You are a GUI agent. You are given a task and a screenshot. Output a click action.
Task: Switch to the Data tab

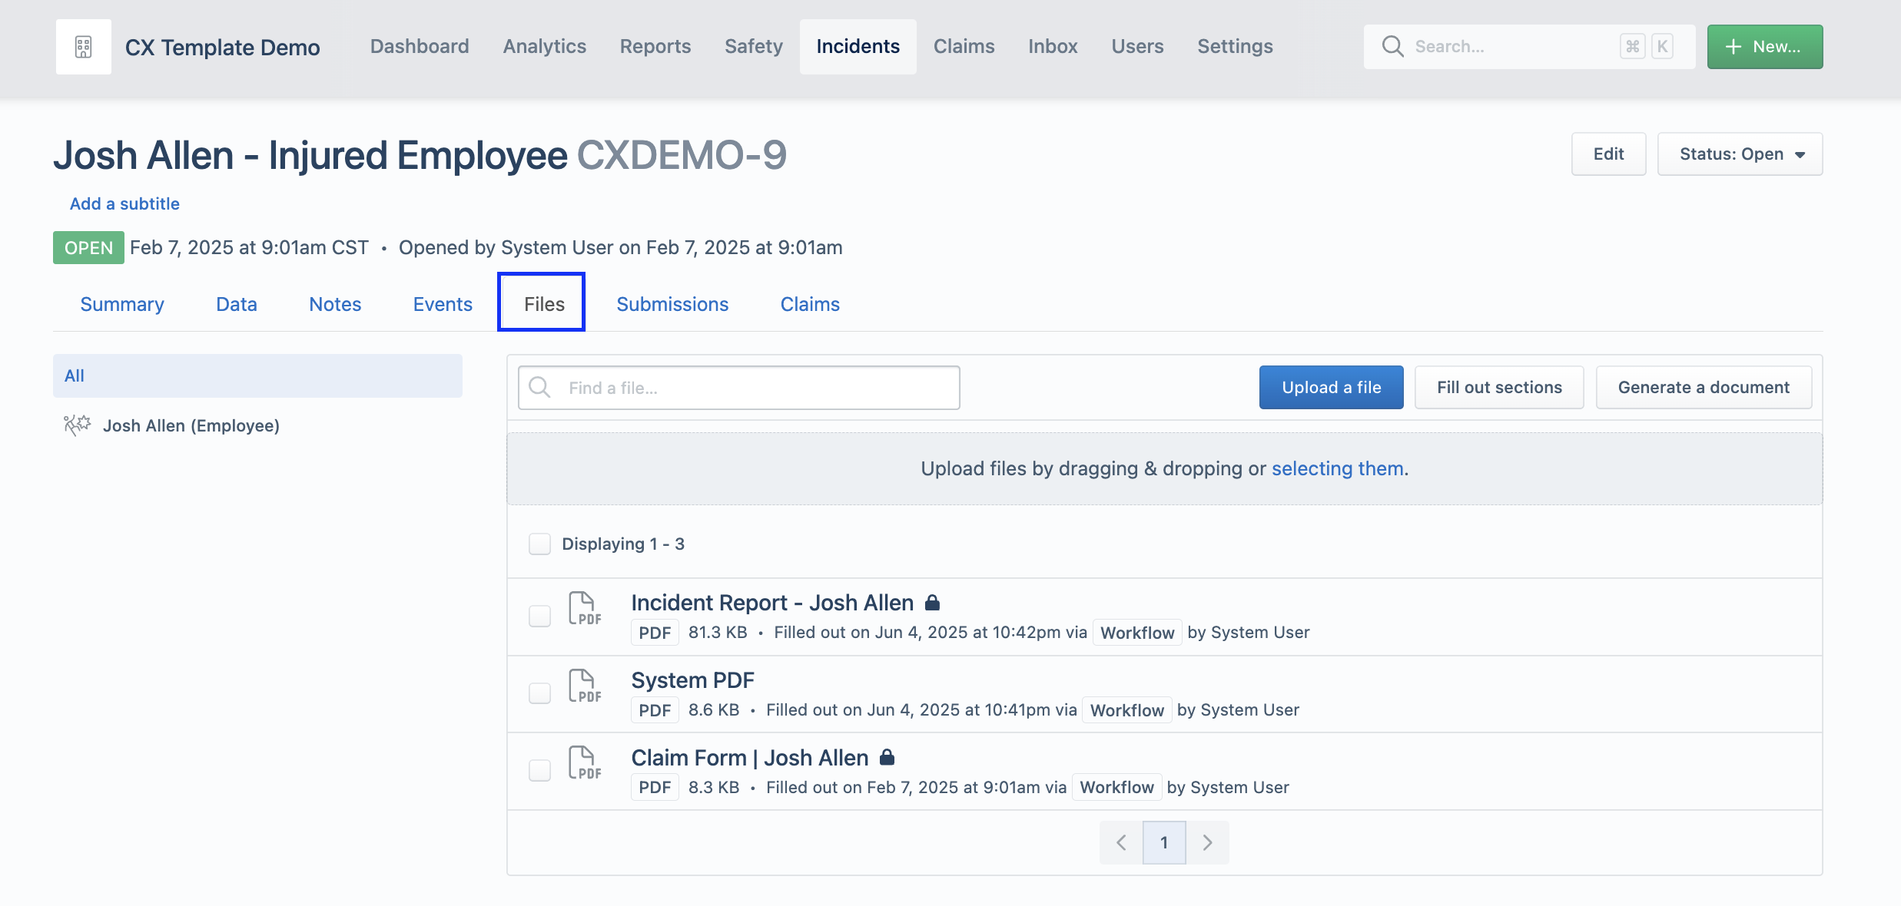(237, 304)
